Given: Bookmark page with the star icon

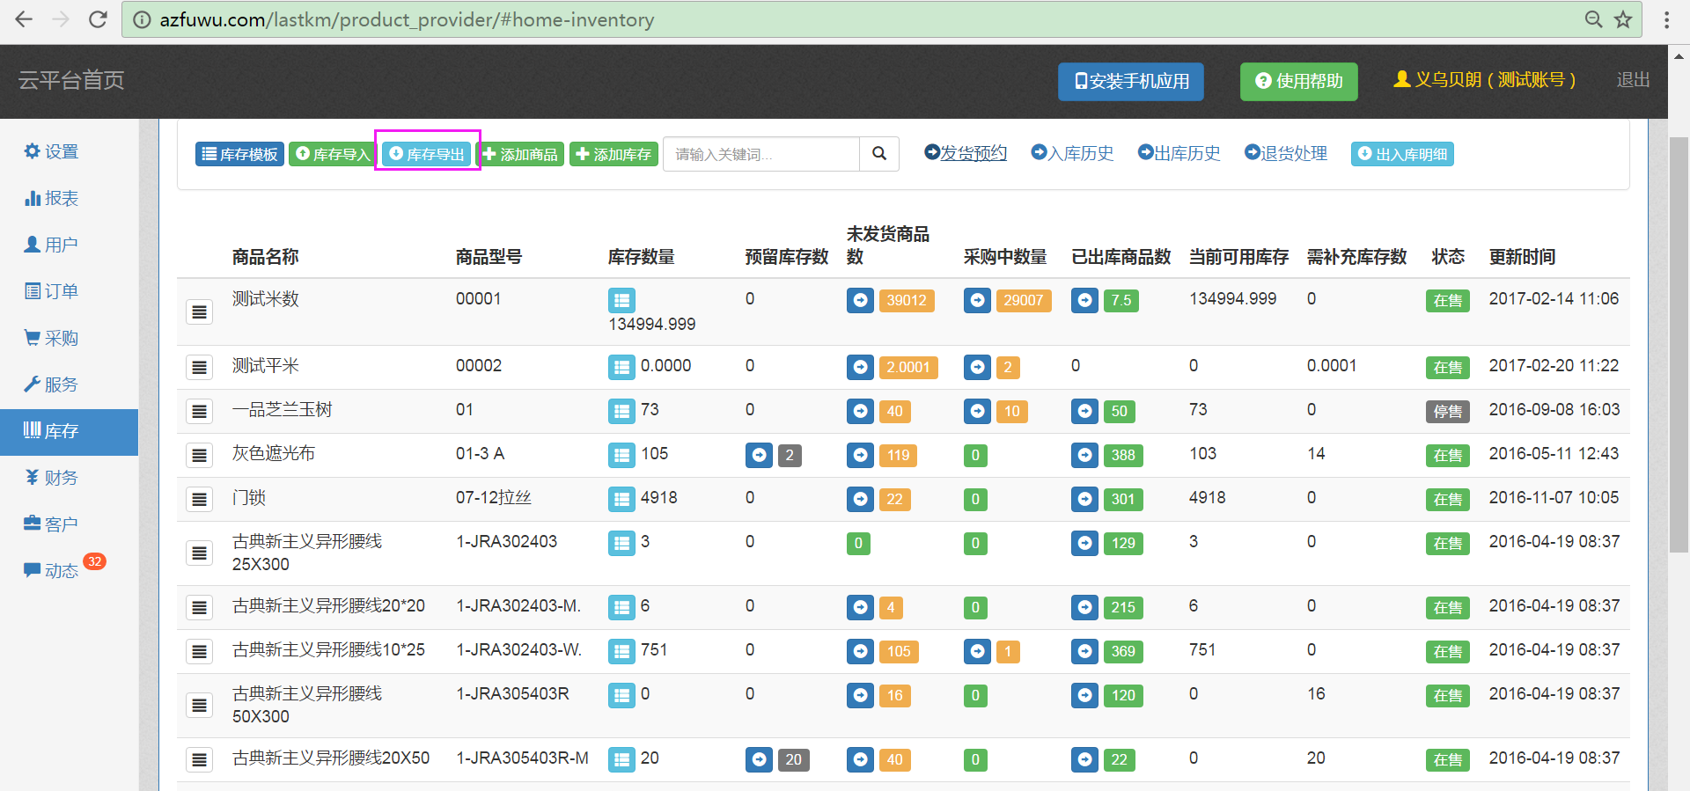Looking at the screenshot, I should click(1623, 19).
